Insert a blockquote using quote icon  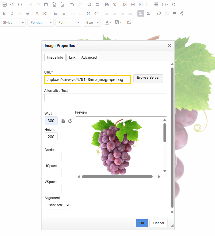[x=88, y=13]
